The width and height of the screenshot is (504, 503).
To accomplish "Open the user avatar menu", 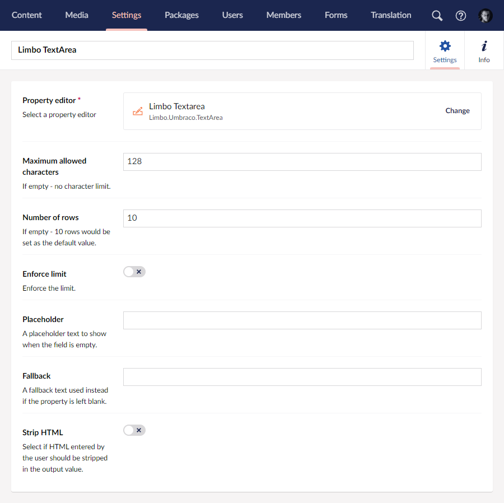I will click(485, 16).
